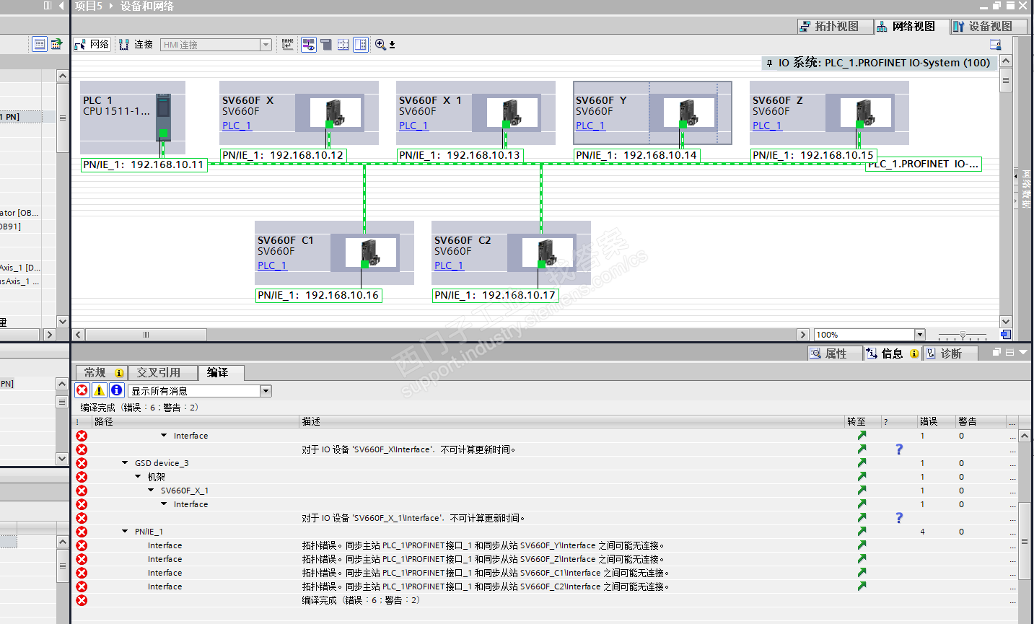Image resolution: width=1034 pixels, height=624 pixels.
Task: Toggle show address labels icon
Action: point(308,45)
